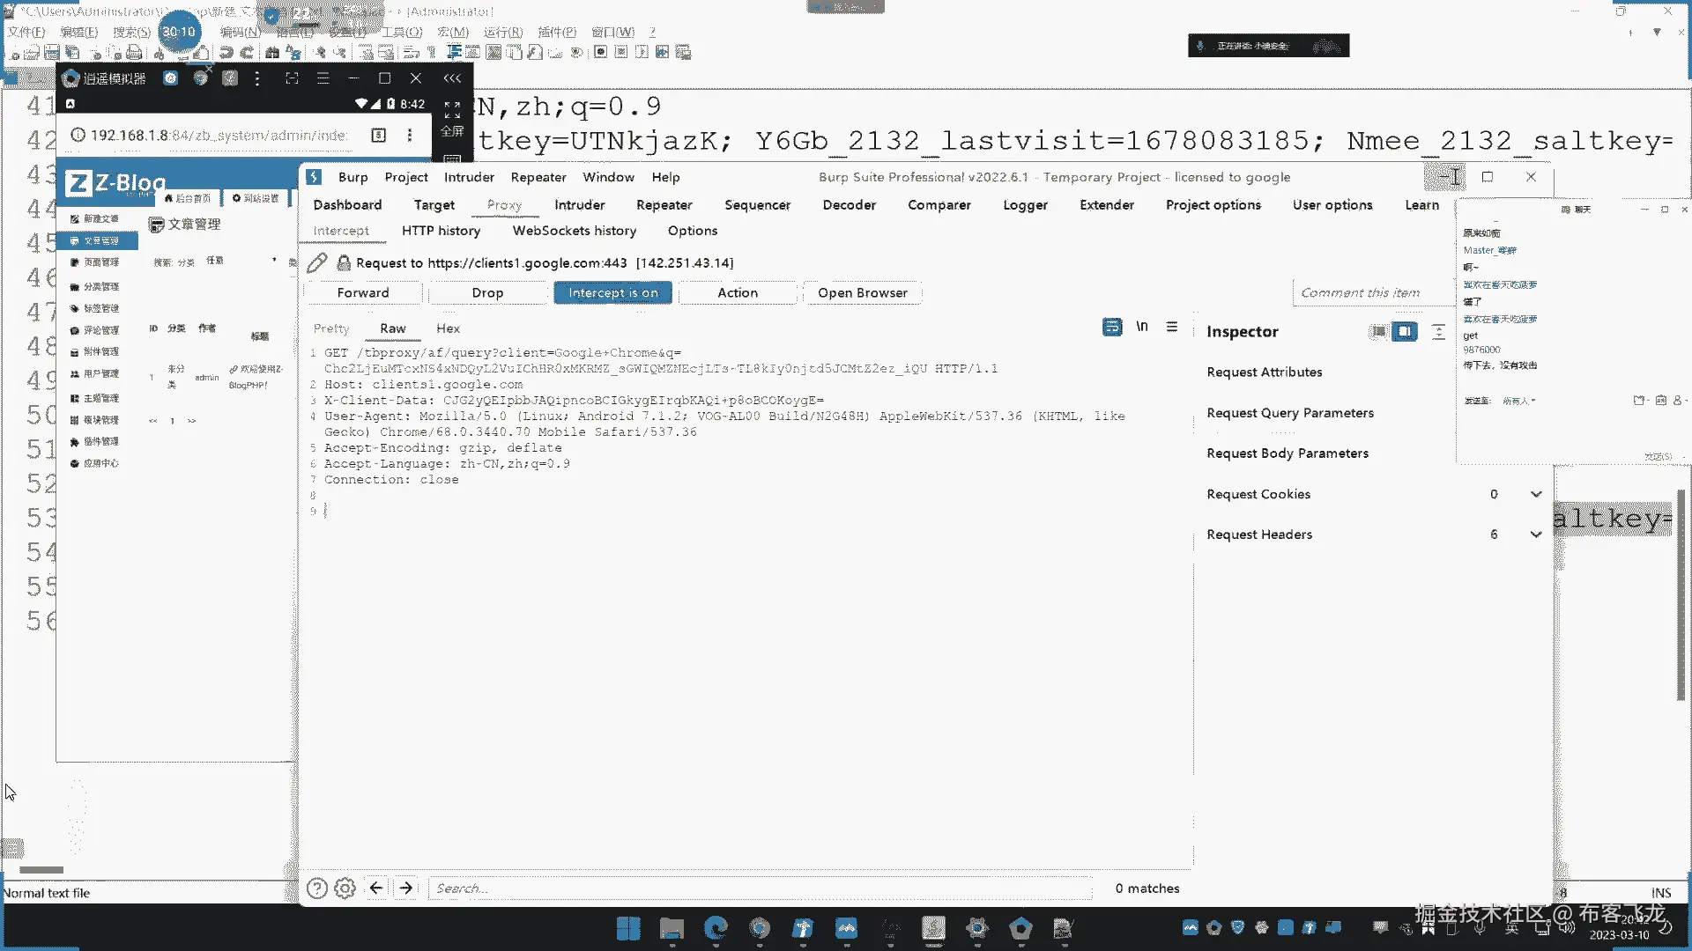Open message editor hamburger menu
Image resolution: width=1692 pixels, height=951 pixels.
1171,327
